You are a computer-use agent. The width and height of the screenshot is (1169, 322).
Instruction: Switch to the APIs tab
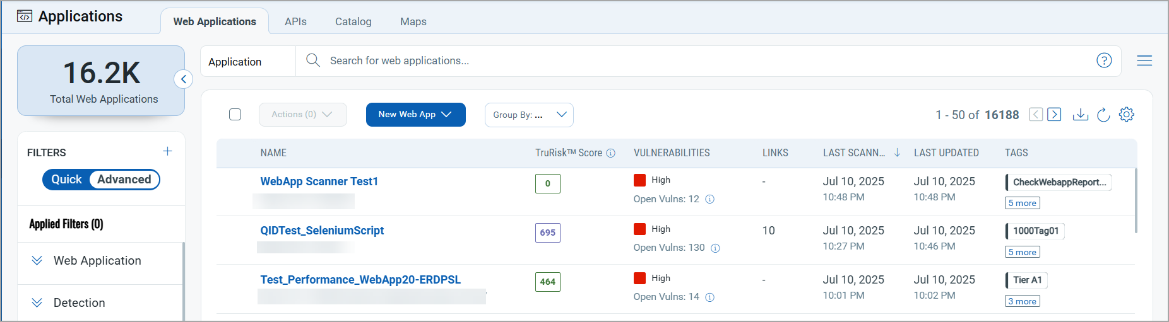(295, 21)
